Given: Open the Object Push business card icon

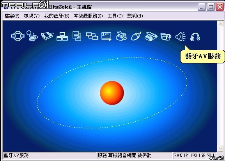Looking at the screenshot, I should [106, 36].
